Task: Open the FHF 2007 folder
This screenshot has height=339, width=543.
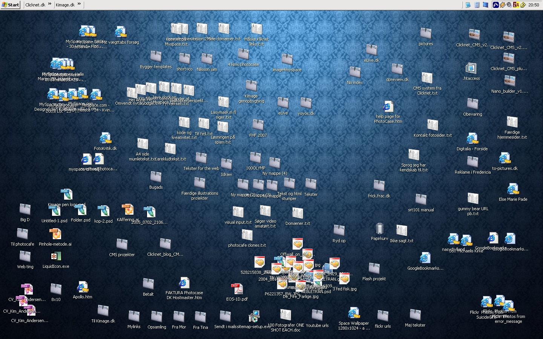Action: click(258, 125)
